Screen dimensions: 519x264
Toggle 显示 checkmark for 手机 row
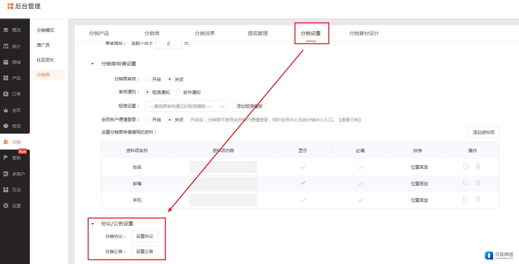pyautogui.click(x=303, y=200)
